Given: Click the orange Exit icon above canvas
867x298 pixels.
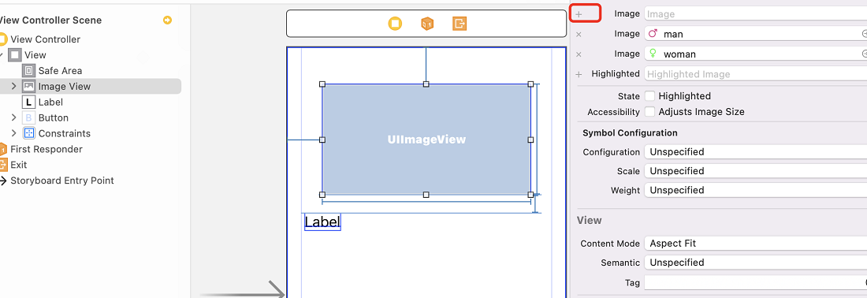Looking at the screenshot, I should (x=460, y=23).
